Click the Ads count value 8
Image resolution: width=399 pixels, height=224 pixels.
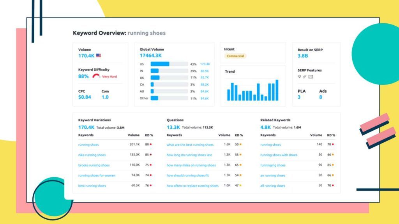pos(321,97)
